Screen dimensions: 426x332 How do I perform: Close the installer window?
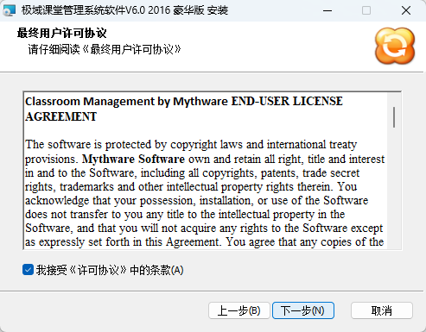pyautogui.click(x=406, y=10)
